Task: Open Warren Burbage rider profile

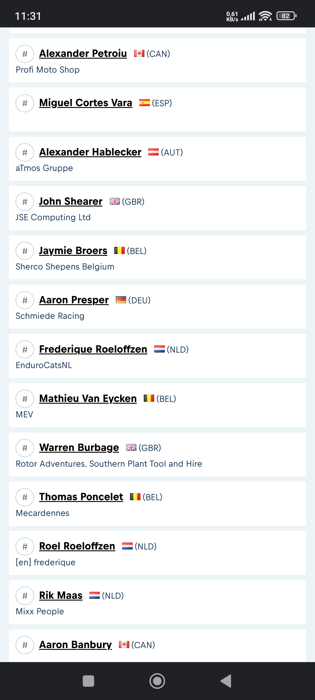Action: point(79,448)
